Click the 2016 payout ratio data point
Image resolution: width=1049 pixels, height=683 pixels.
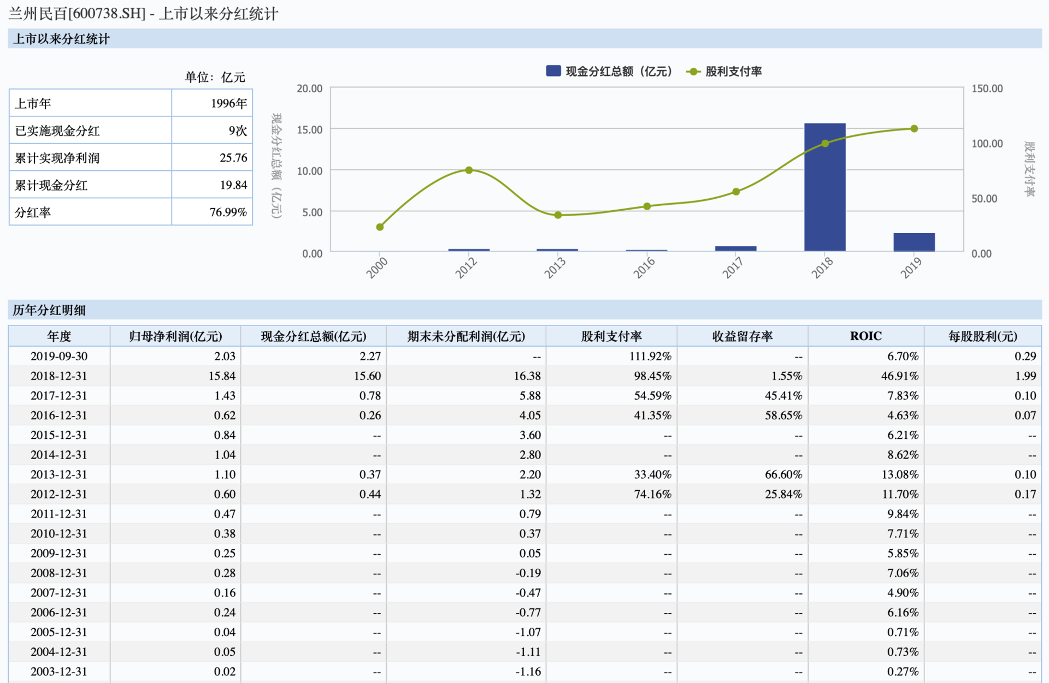coord(647,206)
